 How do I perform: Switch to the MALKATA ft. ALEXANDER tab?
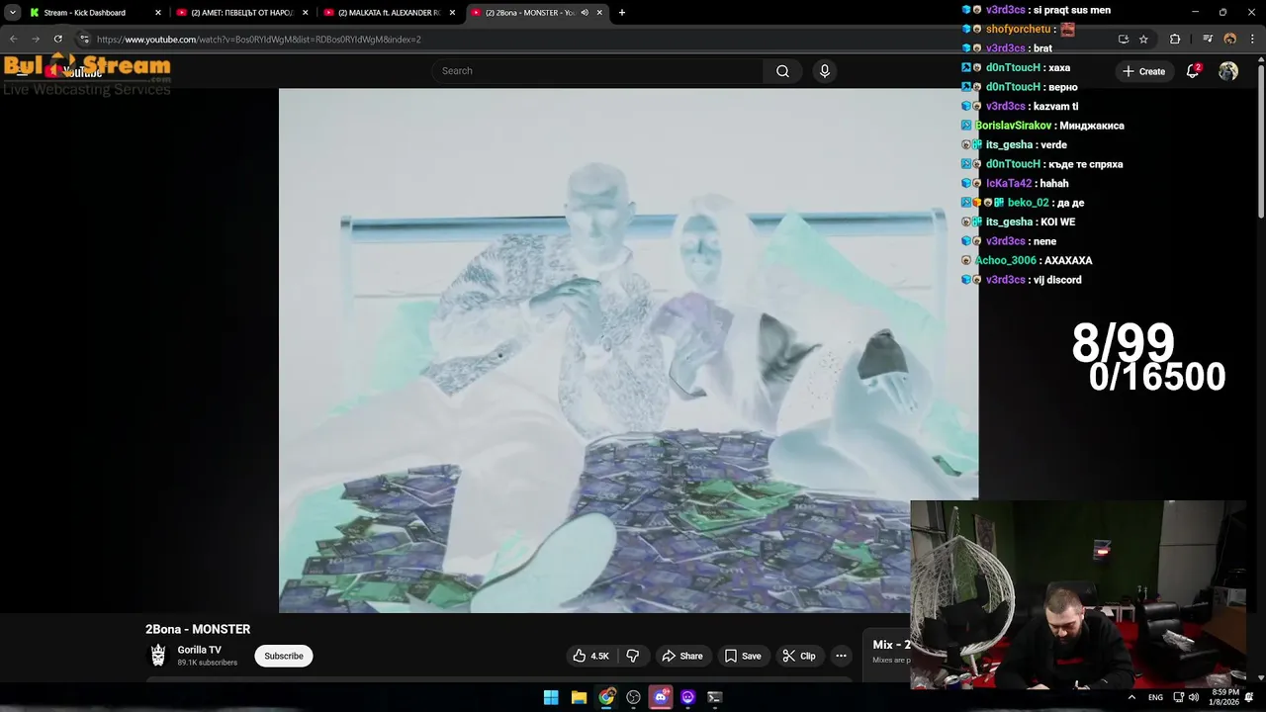click(x=391, y=13)
